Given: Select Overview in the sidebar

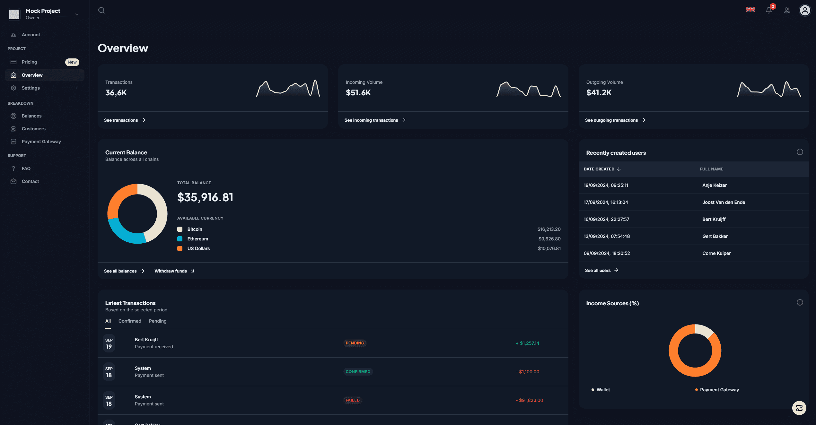Looking at the screenshot, I should coord(45,75).
